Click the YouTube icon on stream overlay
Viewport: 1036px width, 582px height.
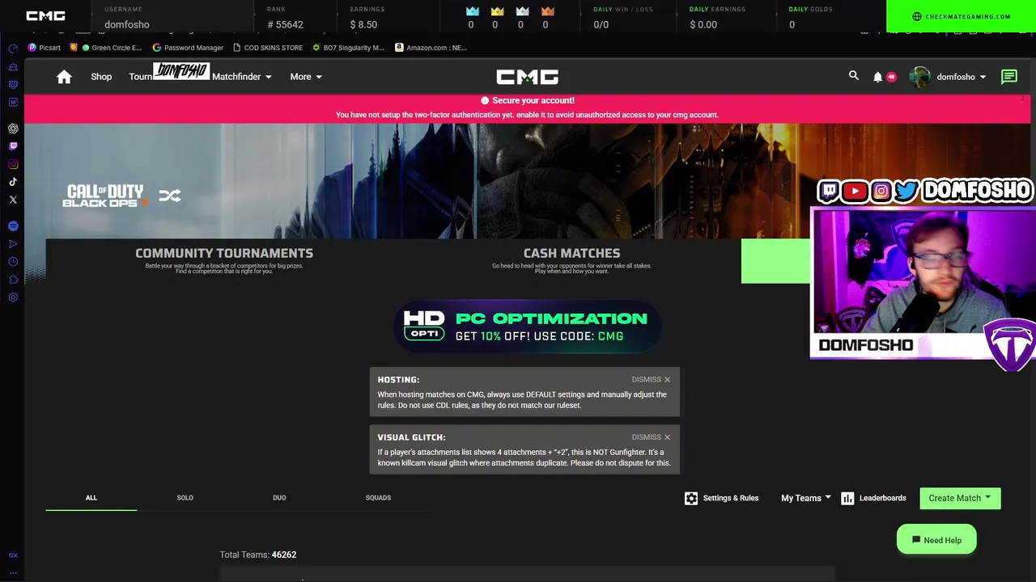click(855, 191)
